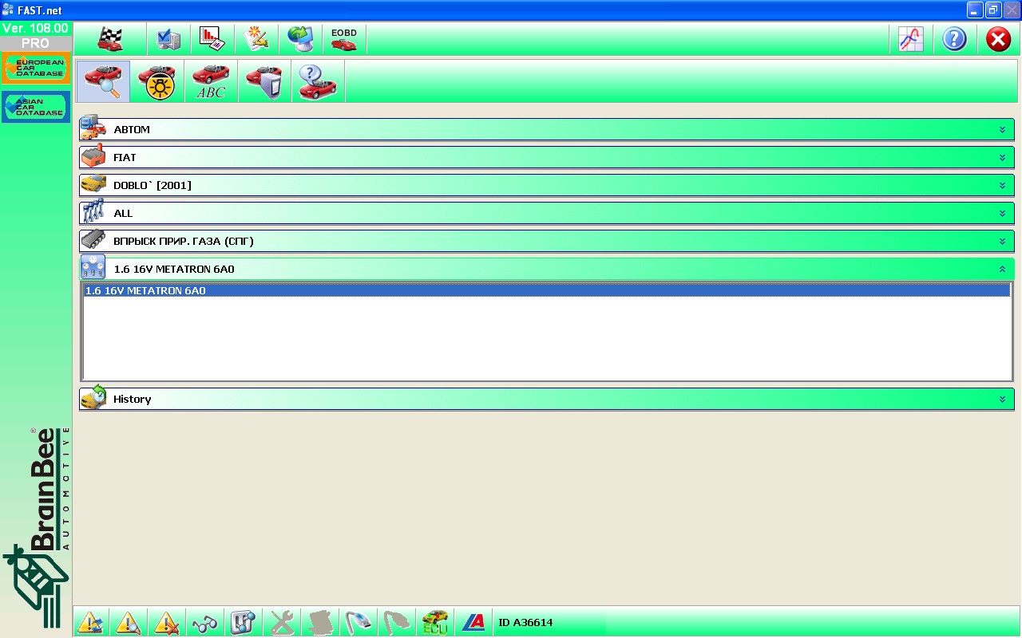Viewport: 1022px width, 638px height.
Task: Select the car with computer unit tab
Action: pyautogui.click(x=264, y=81)
